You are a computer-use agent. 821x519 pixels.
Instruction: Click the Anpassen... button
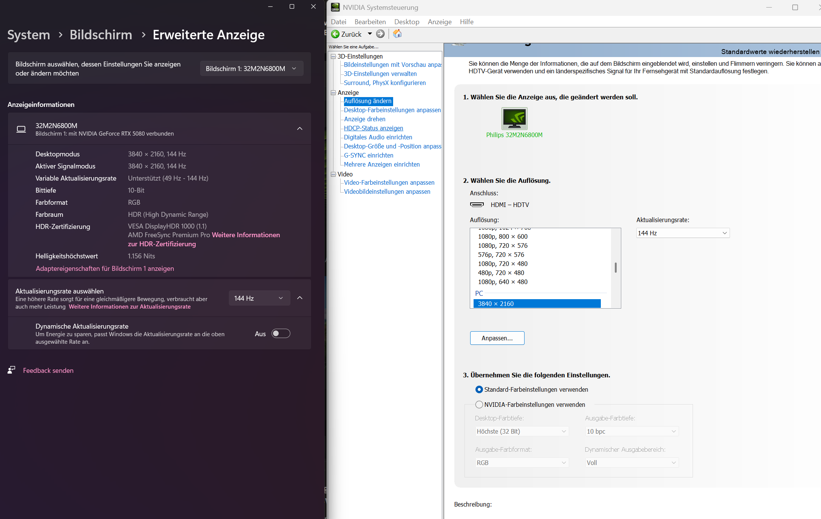point(497,338)
